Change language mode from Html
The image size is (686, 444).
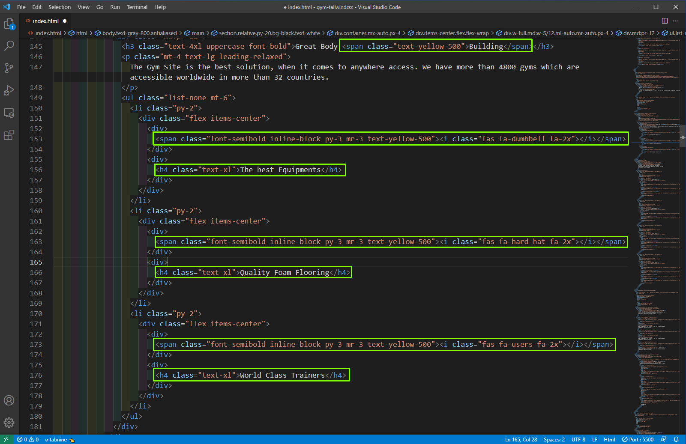pos(609,439)
